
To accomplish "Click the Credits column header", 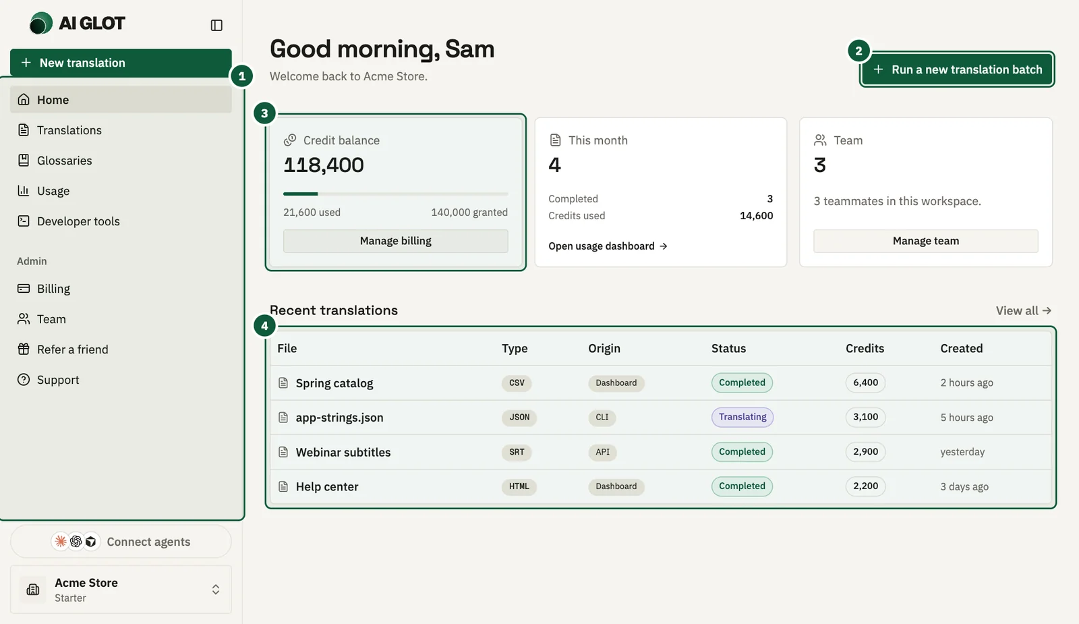I will coord(865,348).
